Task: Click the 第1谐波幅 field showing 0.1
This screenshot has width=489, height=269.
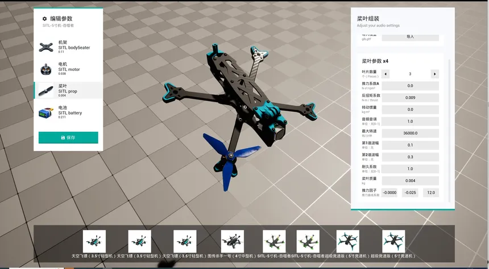Action: tap(410, 145)
